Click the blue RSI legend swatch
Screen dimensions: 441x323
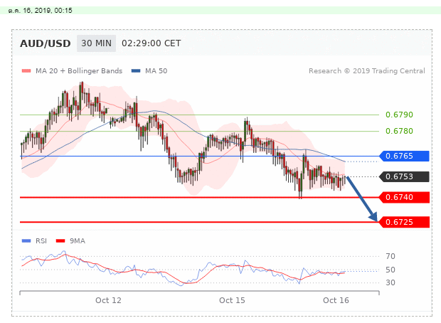[x=26, y=241]
